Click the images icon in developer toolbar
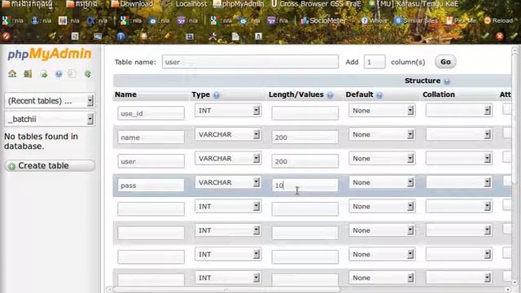The image size is (521, 293). 98,36
